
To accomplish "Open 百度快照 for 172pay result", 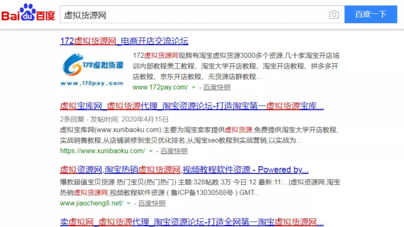I will [216, 87].
